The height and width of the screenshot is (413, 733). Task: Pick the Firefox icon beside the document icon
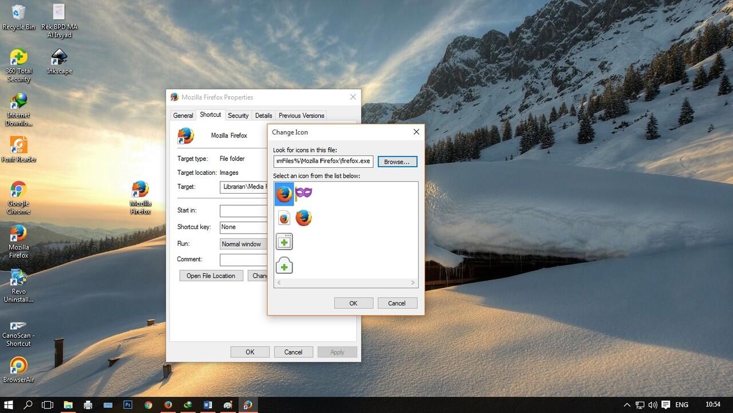304,218
